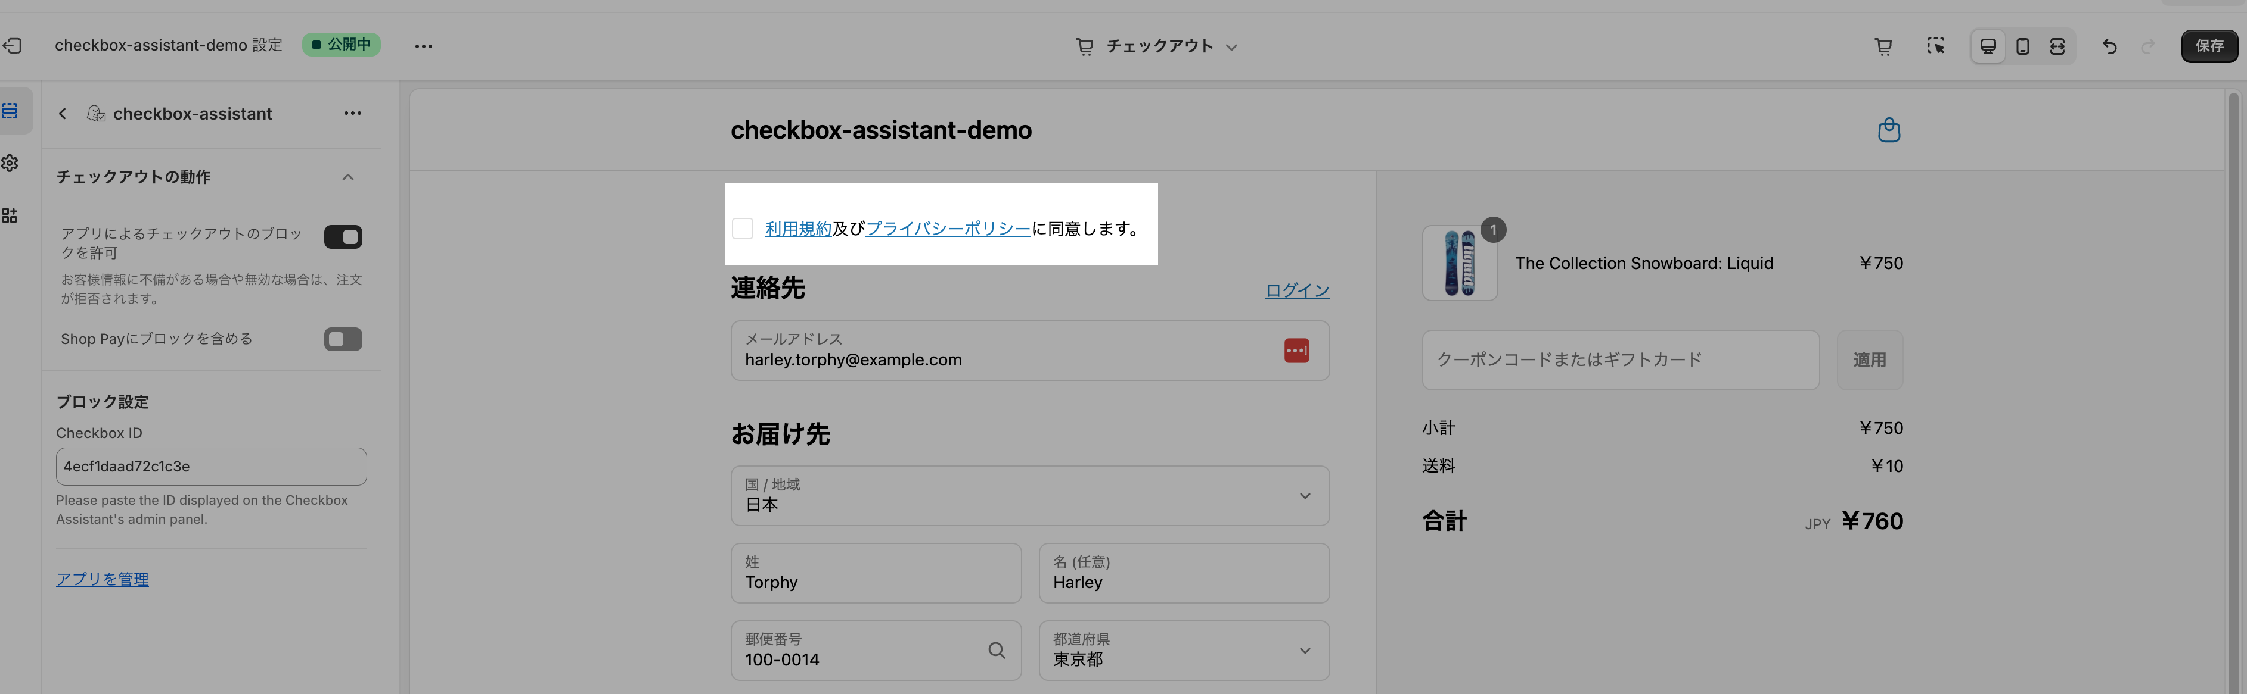The width and height of the screenshot is (2247, 694).
Task: Enable Shop Pay block inclusion toggle
Action: pos(343,339)
